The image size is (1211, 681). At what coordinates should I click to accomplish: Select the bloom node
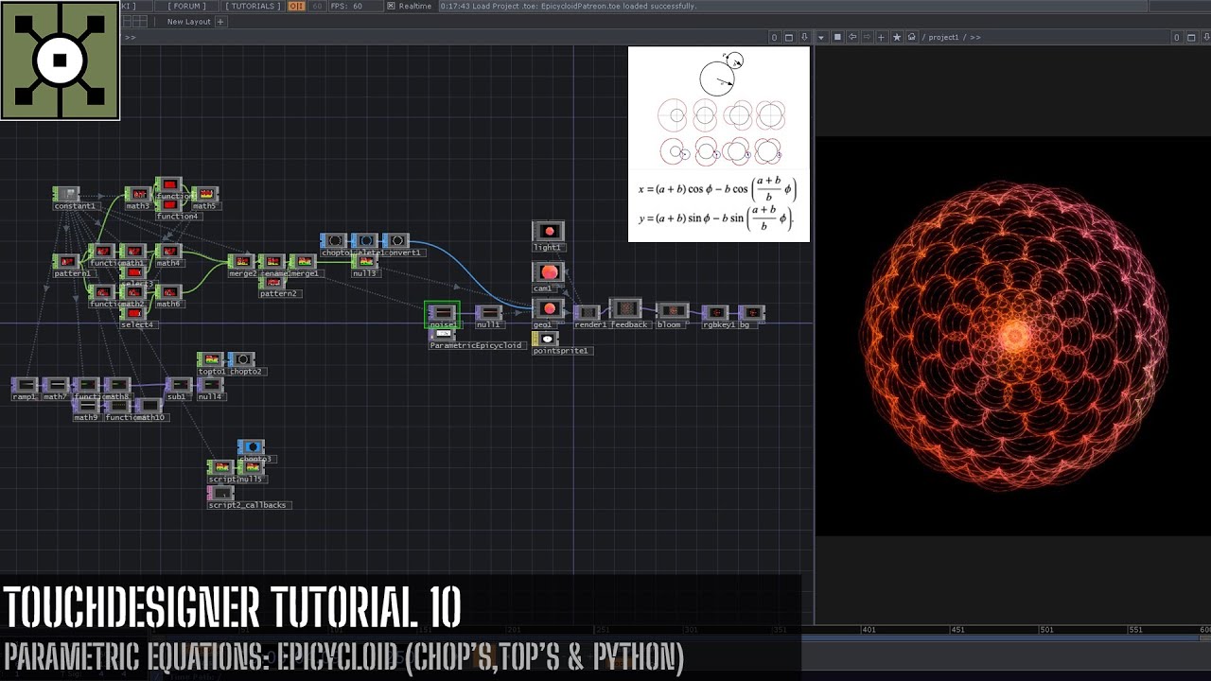[673, 311]
